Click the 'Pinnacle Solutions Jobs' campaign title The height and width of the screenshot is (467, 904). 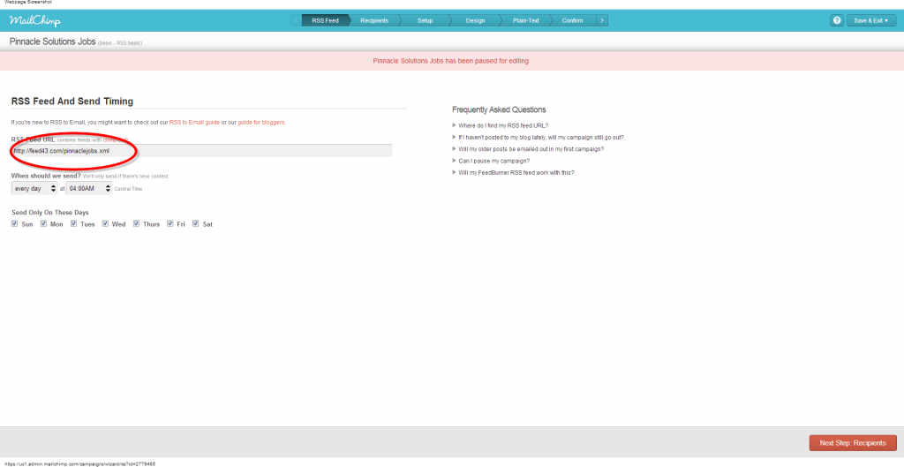pyautogui.click(x=52, y=42)
